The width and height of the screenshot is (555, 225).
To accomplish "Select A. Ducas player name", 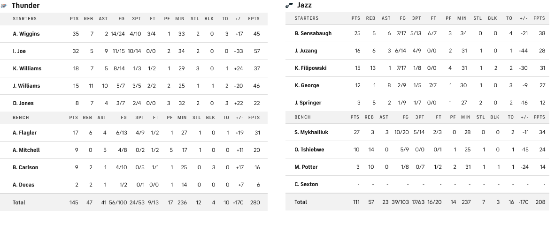I will click(23, 185).
